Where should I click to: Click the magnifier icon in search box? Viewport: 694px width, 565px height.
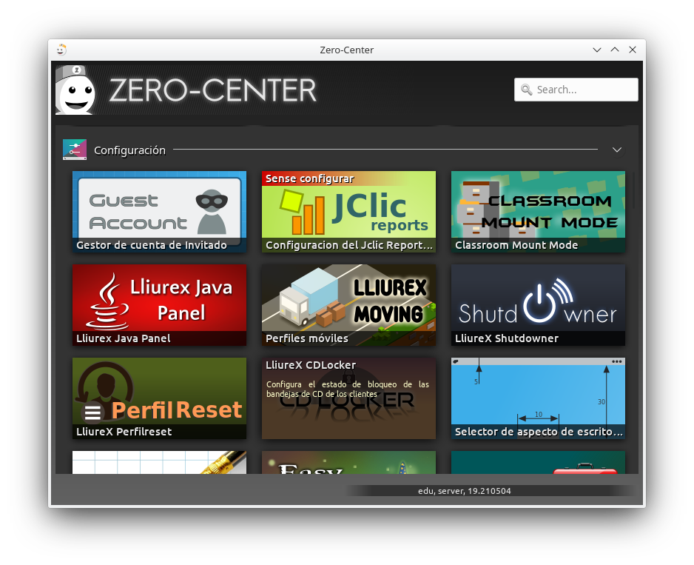click(x=527, y=90)
